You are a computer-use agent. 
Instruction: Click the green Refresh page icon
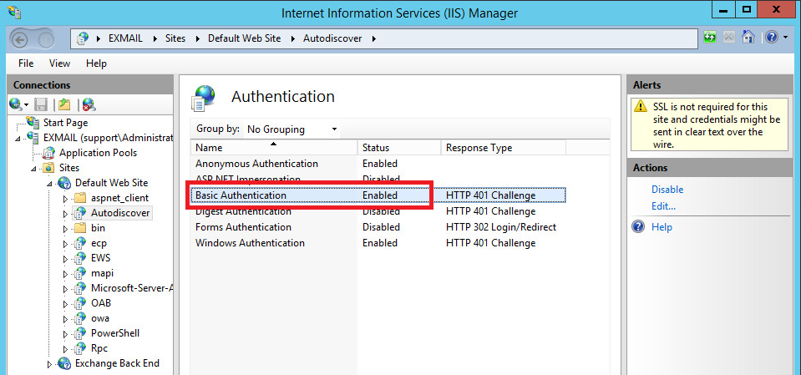click(x=710, y=38)
